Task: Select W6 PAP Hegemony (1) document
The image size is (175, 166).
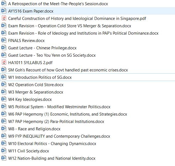Action: coord(67,114)
